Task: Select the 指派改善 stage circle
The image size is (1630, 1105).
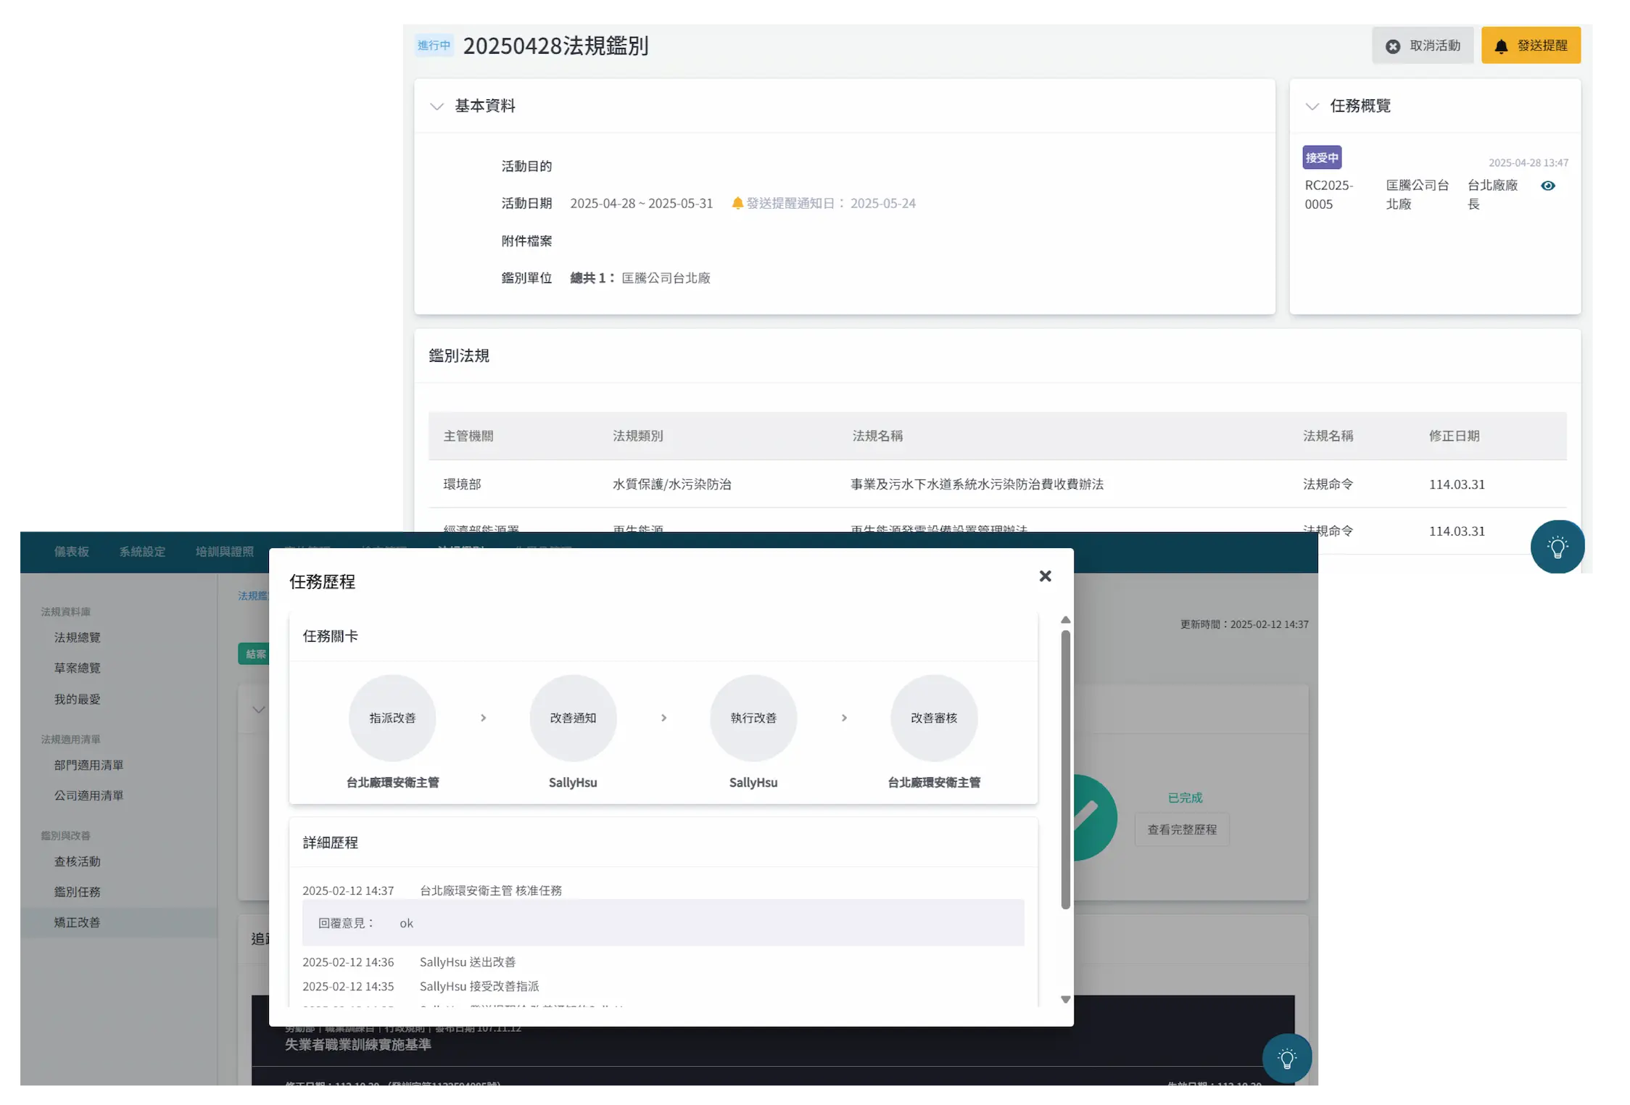Action: pyautogui.click(x=392, y=718)
